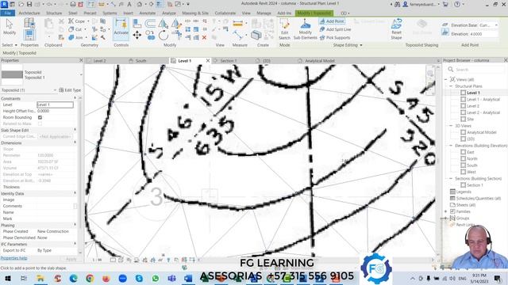Open the Massing & Site ribbon tab

(x=195, y=13)
